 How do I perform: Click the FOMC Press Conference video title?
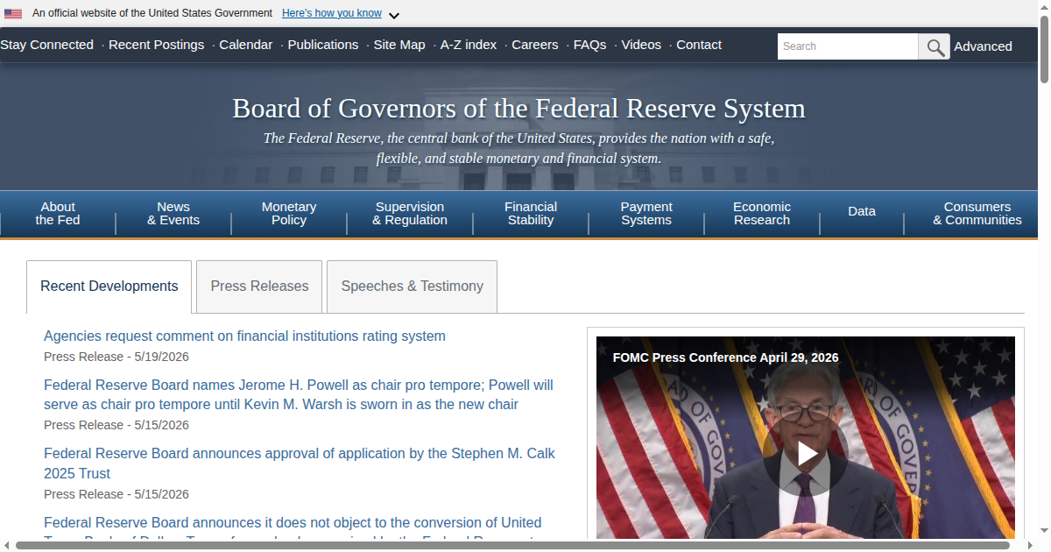(726, 357)
